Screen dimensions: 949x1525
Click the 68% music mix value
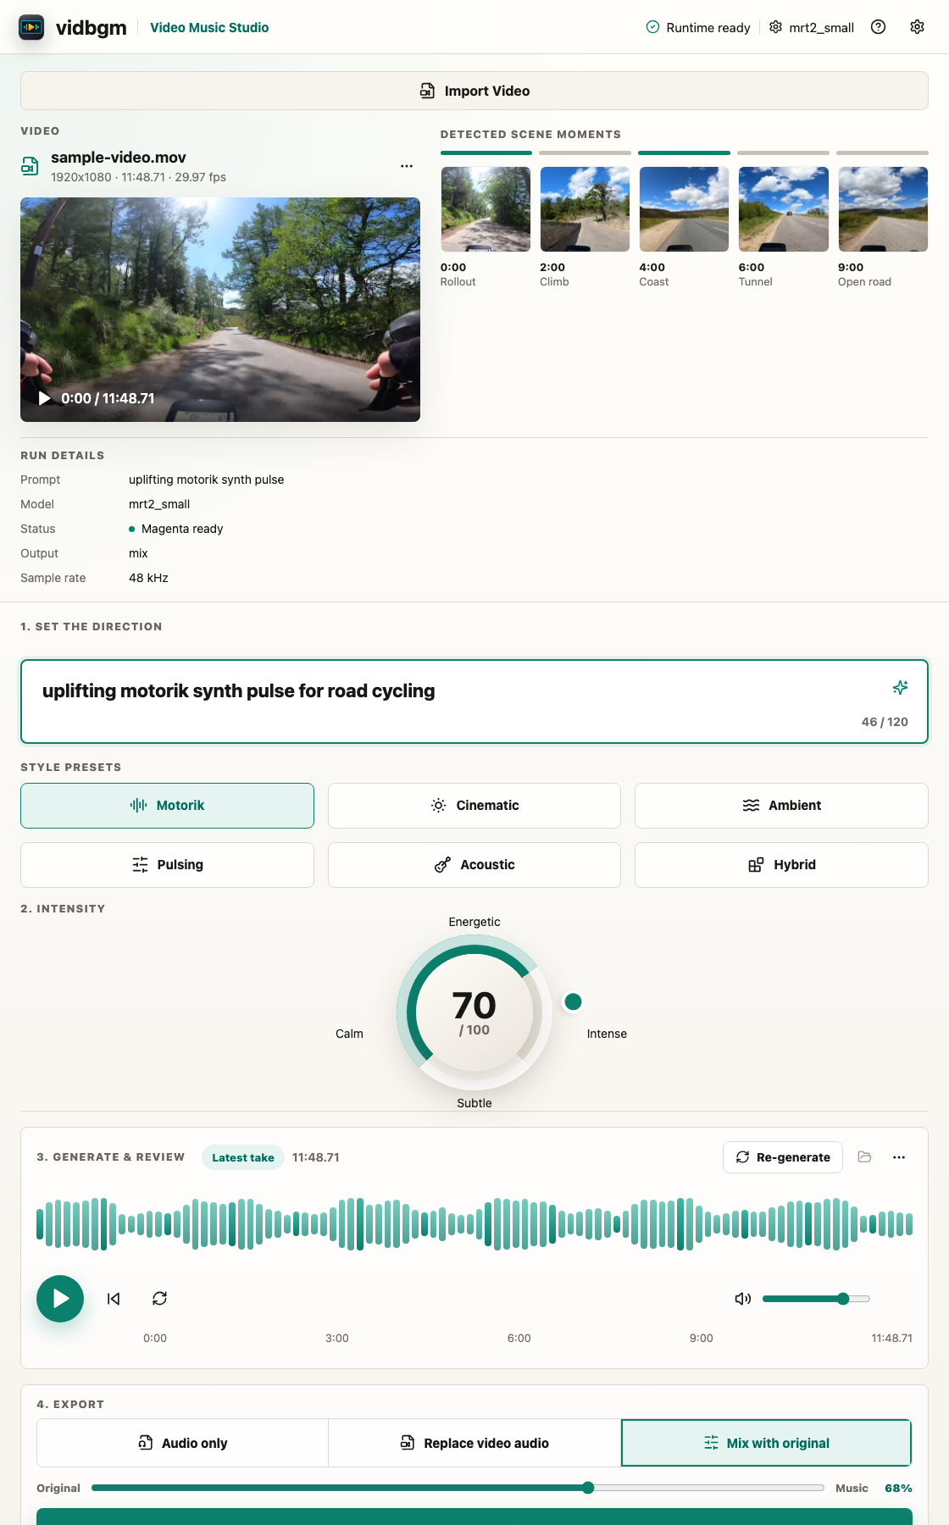pyautogui.click(x=898, y=1489)
